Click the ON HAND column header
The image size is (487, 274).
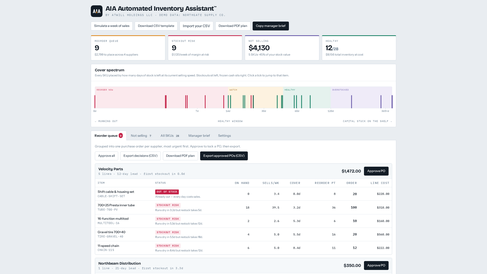(x=242, y=183)
